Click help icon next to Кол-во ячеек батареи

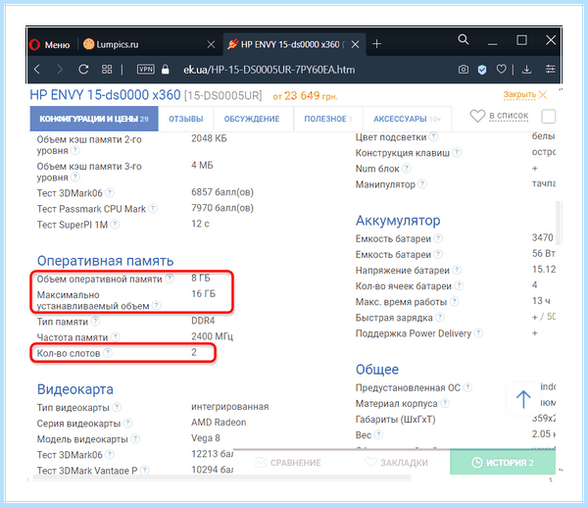[x=459, y=285]
